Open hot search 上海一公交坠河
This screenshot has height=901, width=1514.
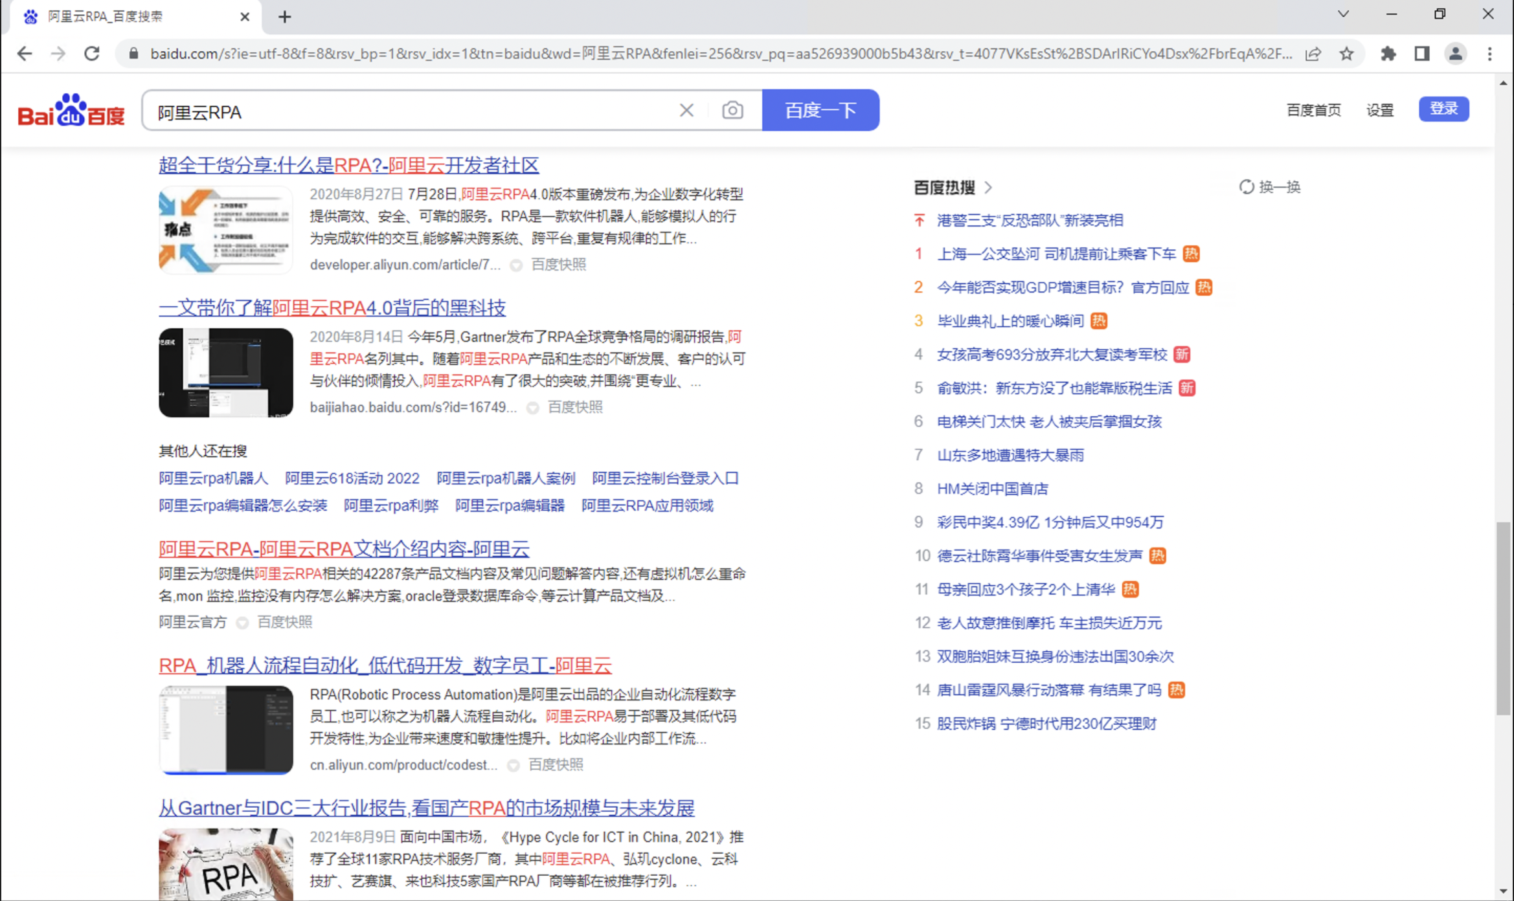click(x=1056, y=254)
